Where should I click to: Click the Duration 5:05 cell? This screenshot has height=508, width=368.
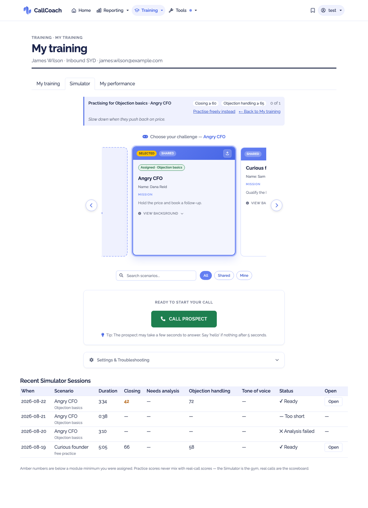tap(103, 447)
